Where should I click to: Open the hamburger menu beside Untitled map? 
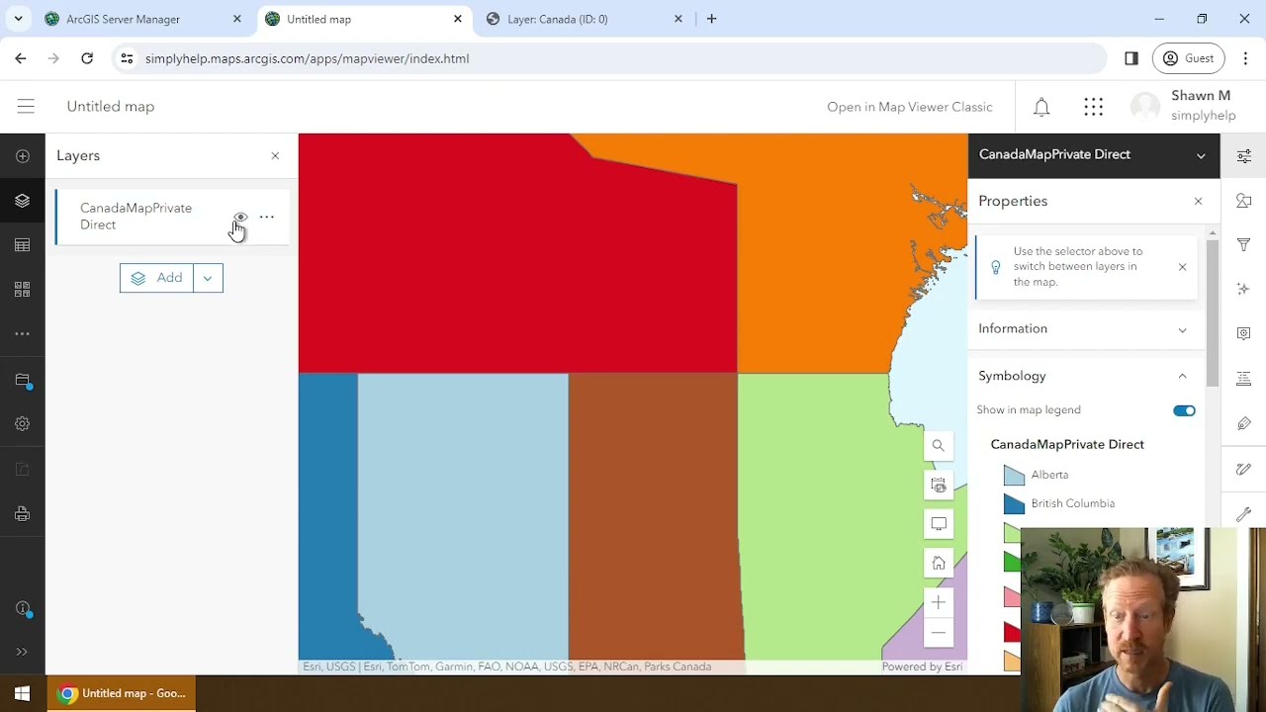click(26, 106)
